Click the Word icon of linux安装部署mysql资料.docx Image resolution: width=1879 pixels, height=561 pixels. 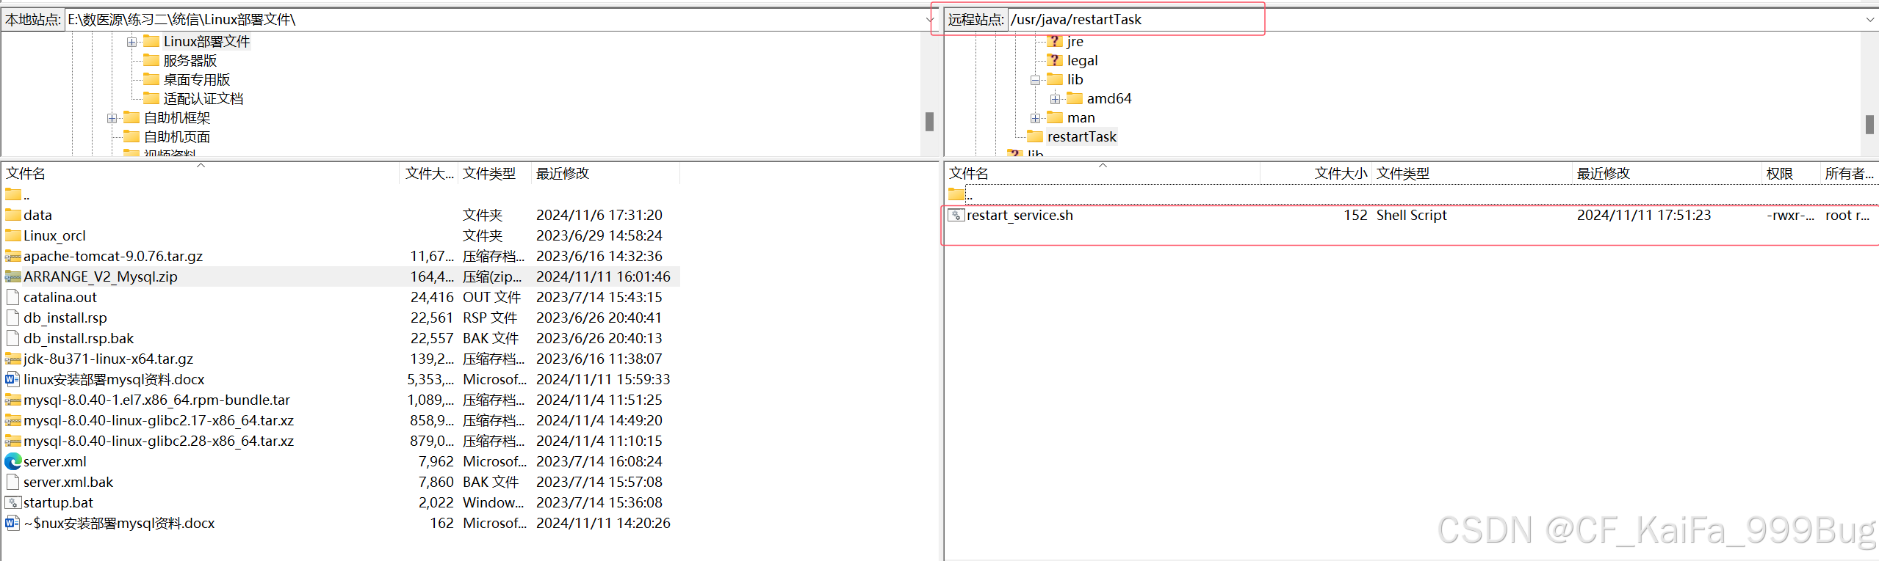point(13,379)
